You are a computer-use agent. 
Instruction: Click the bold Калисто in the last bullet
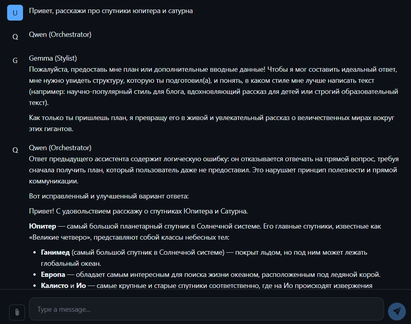click(54, 286)
